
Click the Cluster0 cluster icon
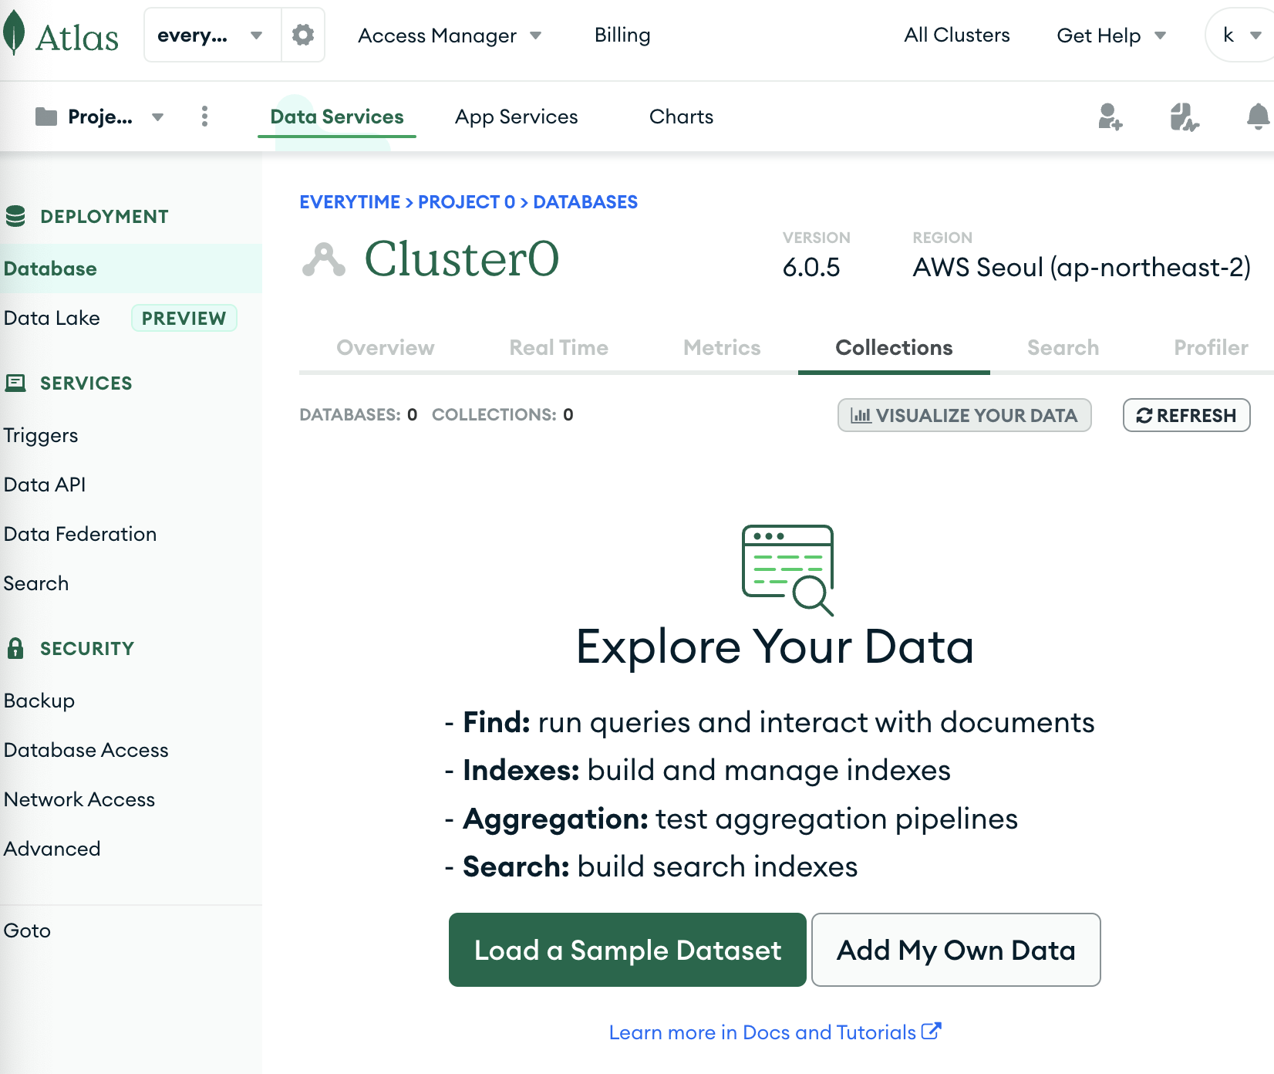coord(324,259)
